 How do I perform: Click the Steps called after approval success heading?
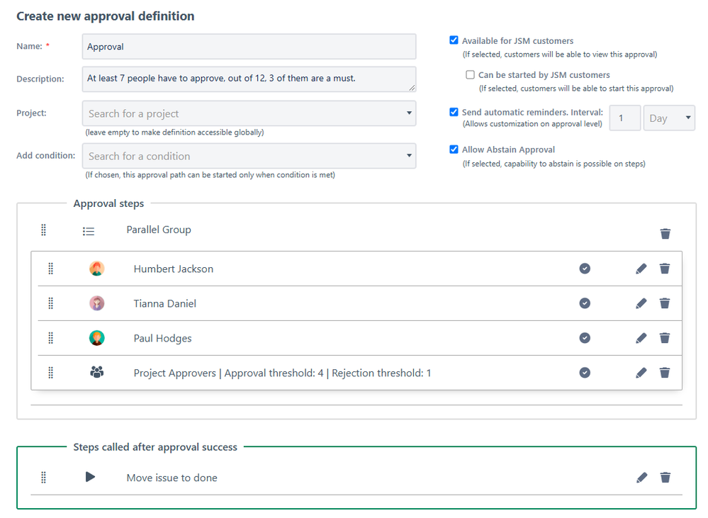(155, 447)
